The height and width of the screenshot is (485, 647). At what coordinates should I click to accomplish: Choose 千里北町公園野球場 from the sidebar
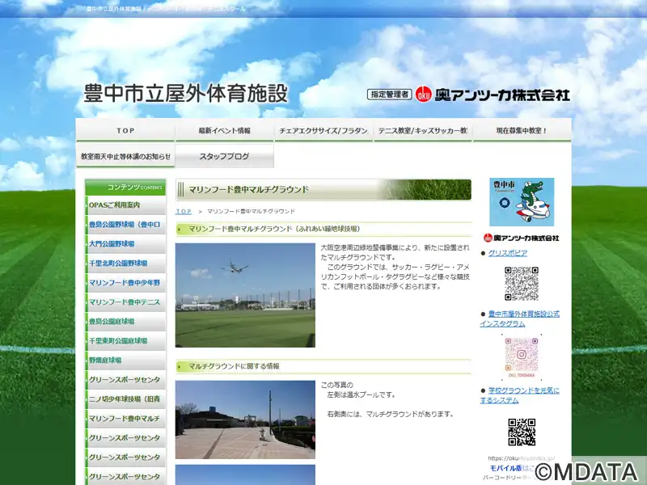click(x=125, y=264)
